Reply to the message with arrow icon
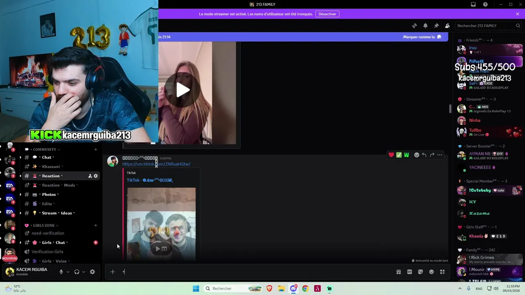 tap(424, 155)
